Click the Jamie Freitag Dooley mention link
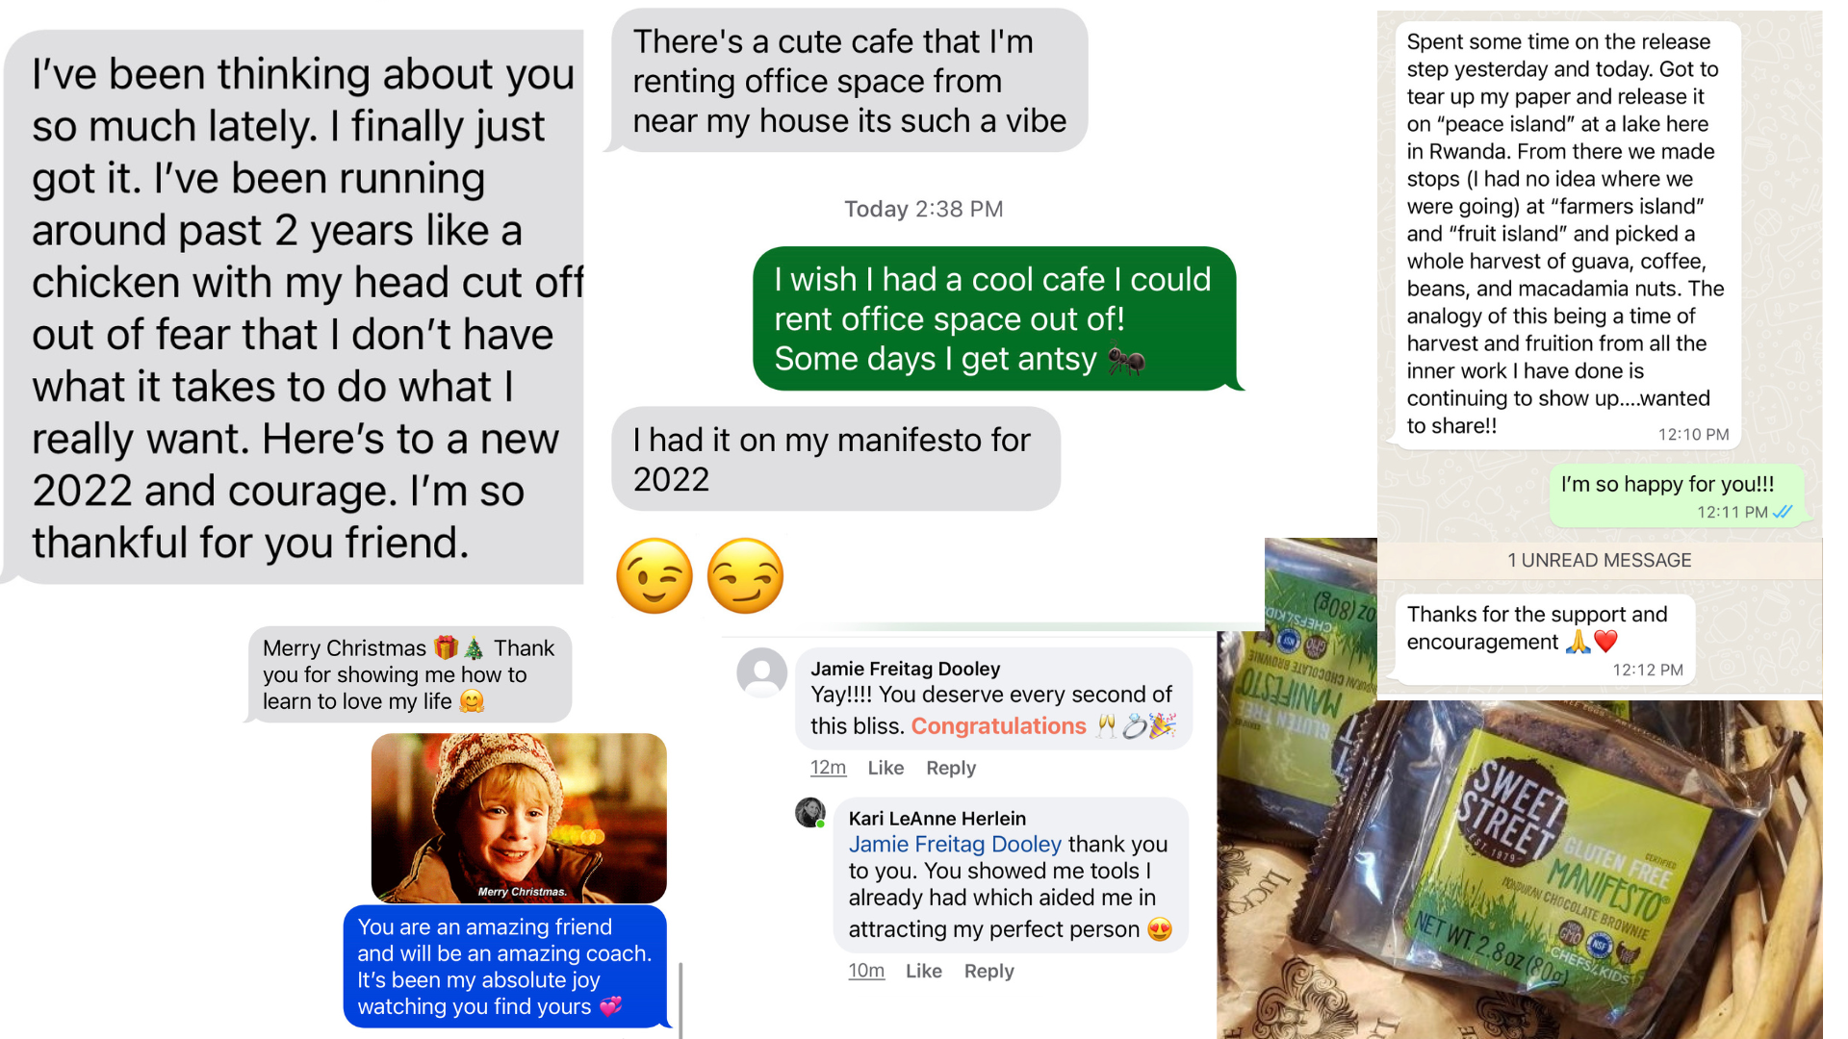1848x1039 pixels. tap(955, 844)
